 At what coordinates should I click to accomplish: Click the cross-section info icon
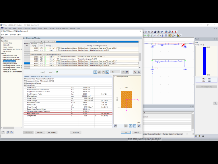point(115,126)
